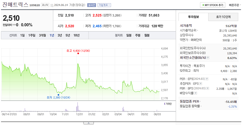Open the 기업개요 dropdown
The height and width of the screenshot is (125, 242).
tap(104, 5)
